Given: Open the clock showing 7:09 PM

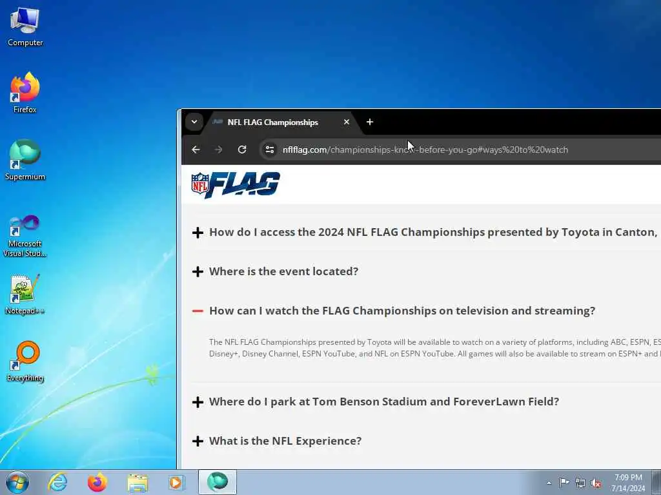Looking at the screenshot, I should [628, 483].
